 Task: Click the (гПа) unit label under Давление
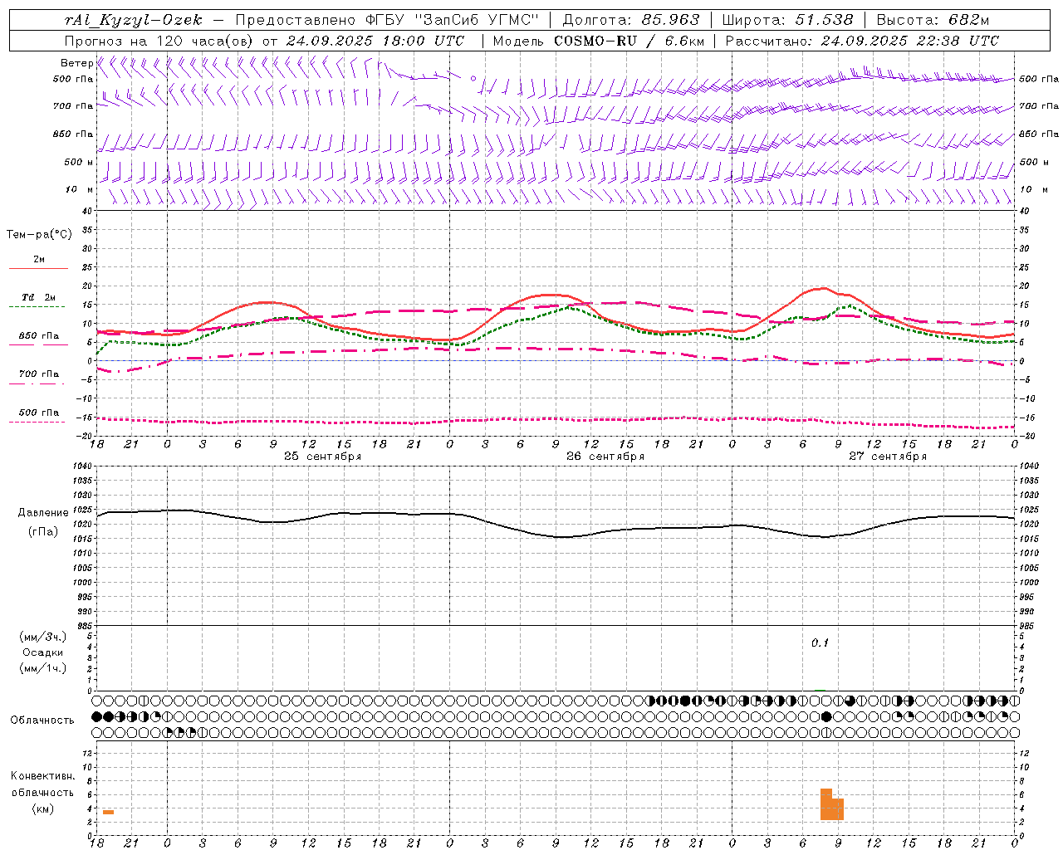click(x=43, y=531)
